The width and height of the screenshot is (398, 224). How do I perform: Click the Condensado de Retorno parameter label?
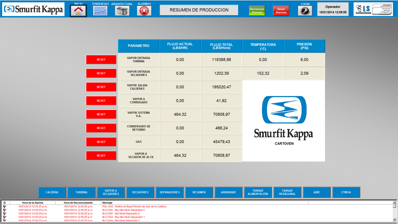[x=139, y=128]
